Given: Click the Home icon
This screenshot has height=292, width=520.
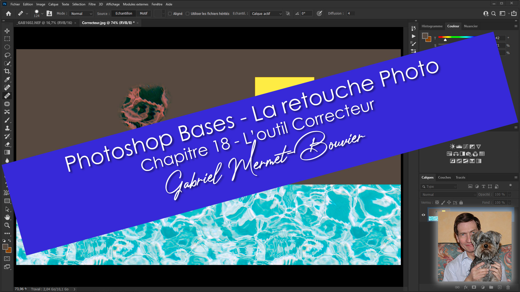Looking at the screenshot, I should click(8, 14).
